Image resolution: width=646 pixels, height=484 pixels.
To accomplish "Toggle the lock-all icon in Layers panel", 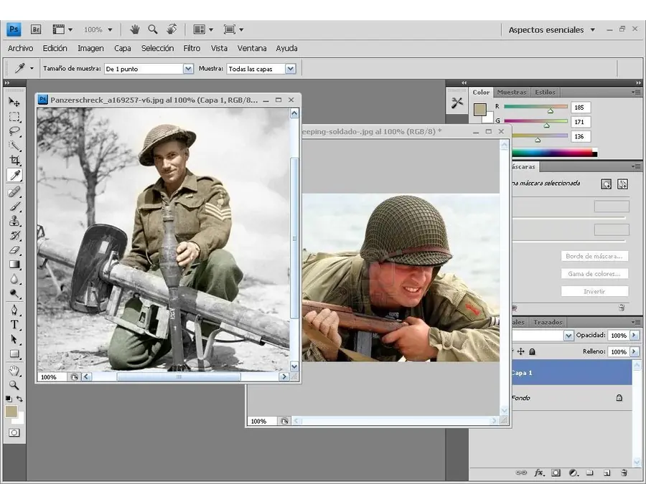I will (532, 351).
